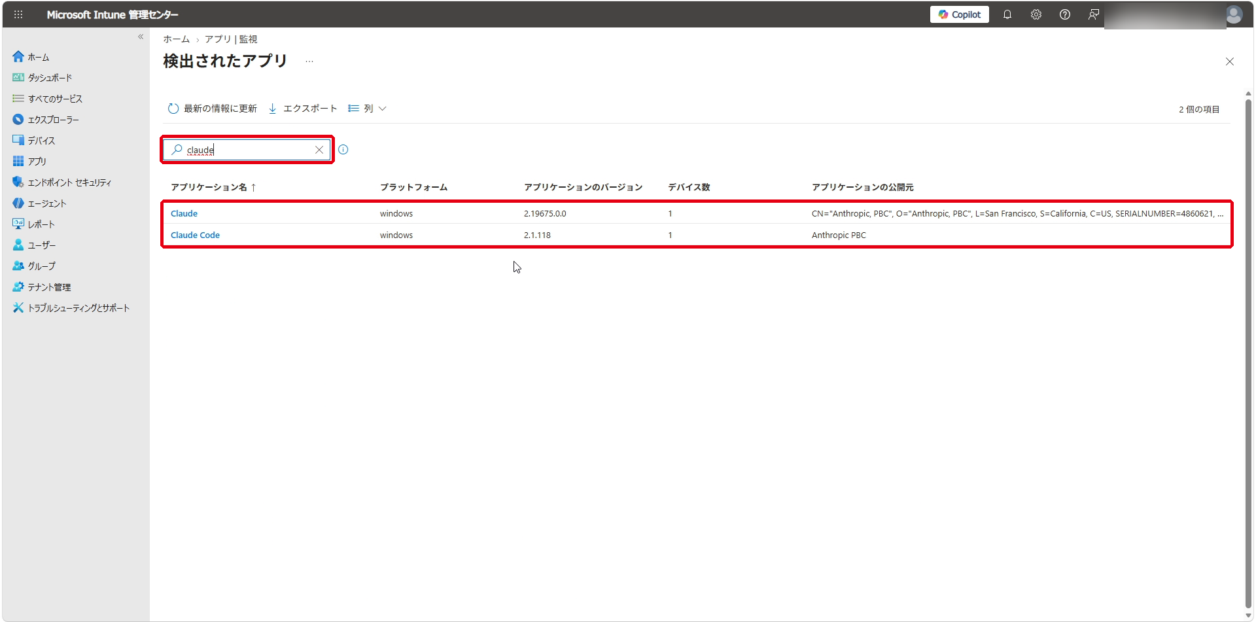This screenshot has width=1256, height=622.
Task: Open the Claude app link
Action: click(184, 213)
